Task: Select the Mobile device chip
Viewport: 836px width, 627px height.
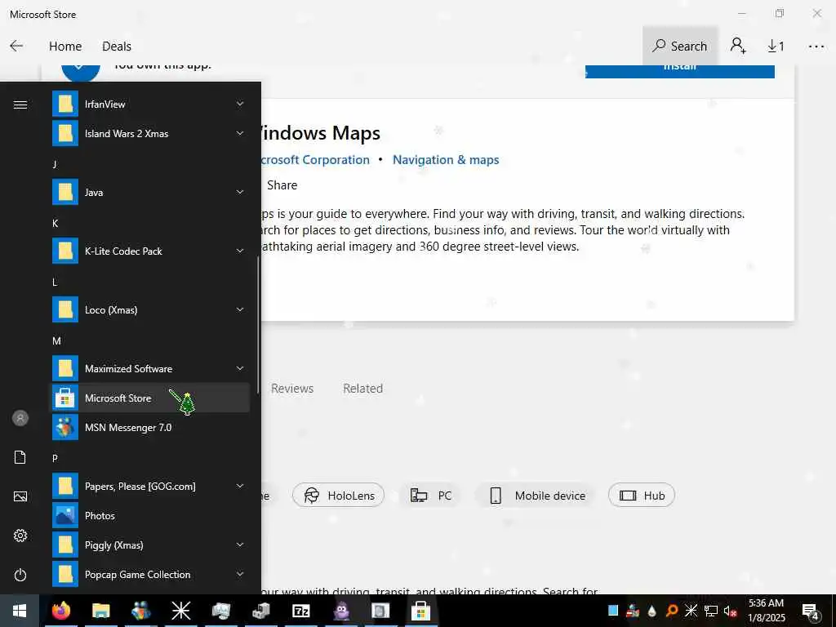Action: 537,496
